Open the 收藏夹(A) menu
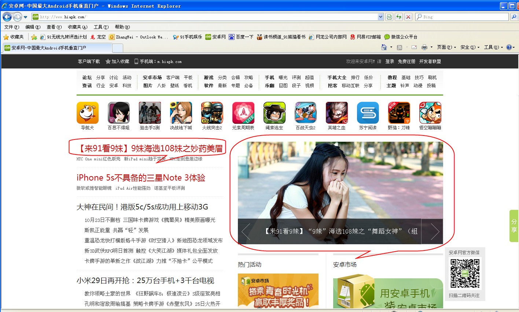Image resolution: width=519 pixels, height=312 pixels. 78,27
